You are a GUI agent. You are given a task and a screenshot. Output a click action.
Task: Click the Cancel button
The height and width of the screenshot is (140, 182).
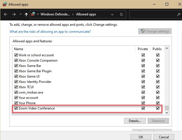(164, 137)
